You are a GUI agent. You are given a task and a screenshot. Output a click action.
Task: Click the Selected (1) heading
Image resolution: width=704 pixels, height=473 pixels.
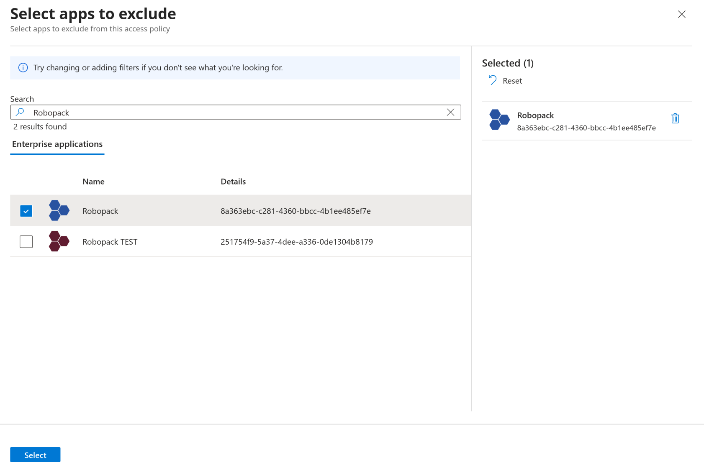(x=508, y=63)
